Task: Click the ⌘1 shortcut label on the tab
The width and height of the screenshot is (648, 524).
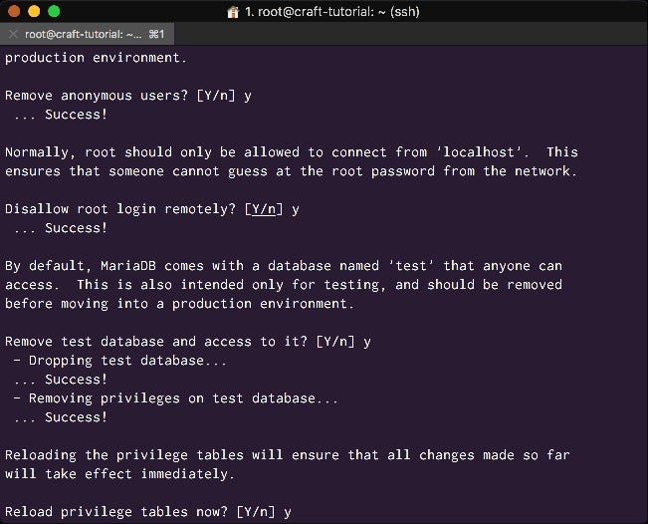Action: pos(156,34)
